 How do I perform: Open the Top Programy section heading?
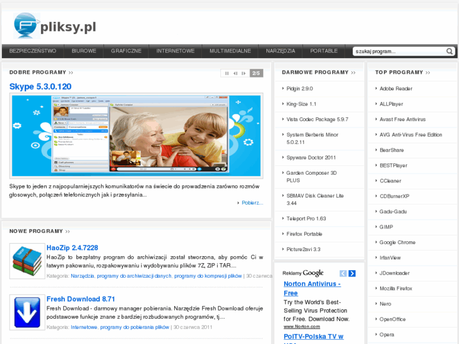[403, 73]
